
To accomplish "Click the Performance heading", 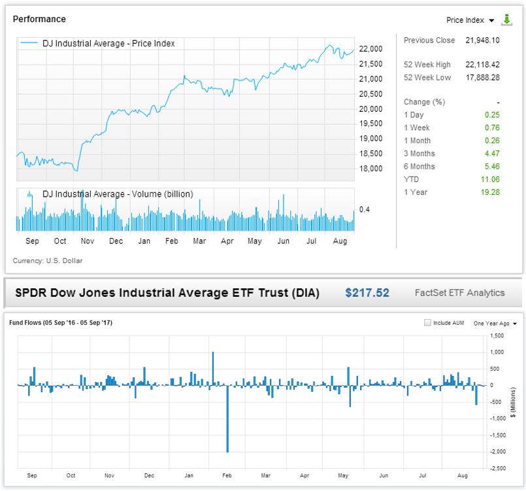I will 39,19.
